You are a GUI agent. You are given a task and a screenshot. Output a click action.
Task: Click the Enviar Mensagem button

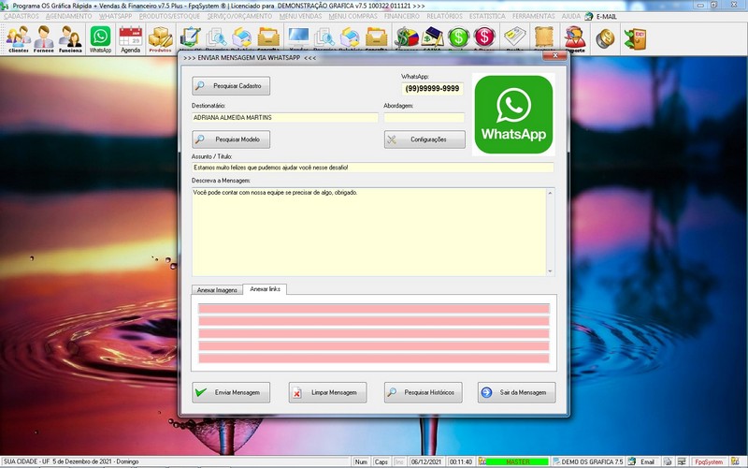[x=231, y=392]
